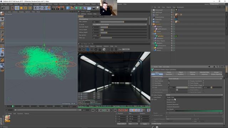Click the timeline current frame marker
Viewport: 228px width, 128px height.
pos(13,106)
